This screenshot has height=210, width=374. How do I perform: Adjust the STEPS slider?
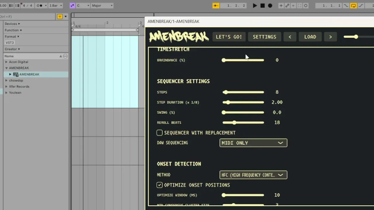point(243,92)
